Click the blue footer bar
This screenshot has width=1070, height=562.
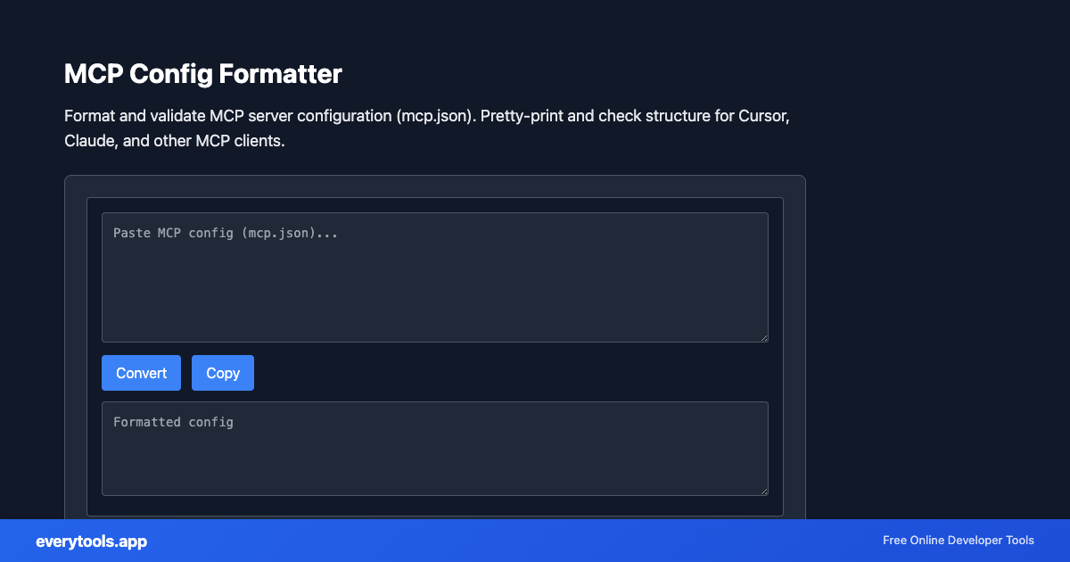[x=535, y=541]
